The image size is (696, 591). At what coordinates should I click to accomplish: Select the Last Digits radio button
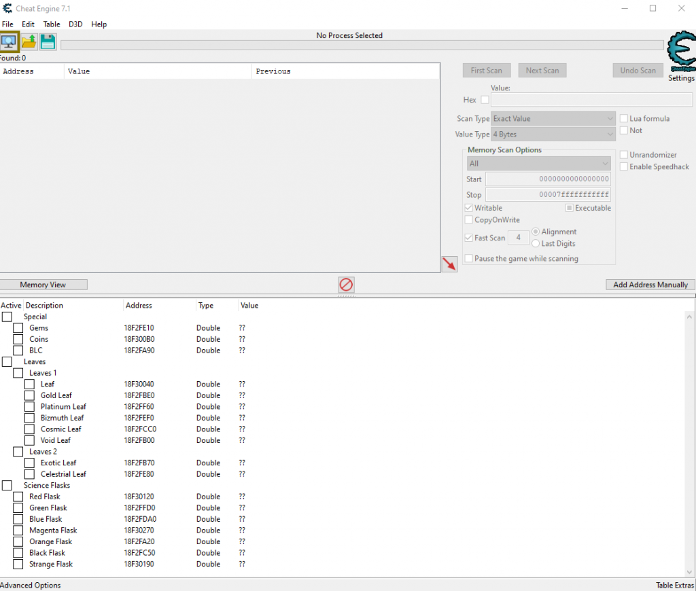536,243
